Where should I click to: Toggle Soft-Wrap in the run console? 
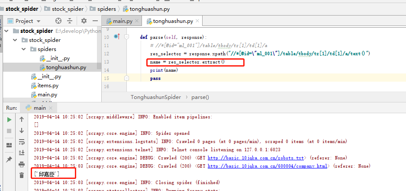click(x=22, y=142)
